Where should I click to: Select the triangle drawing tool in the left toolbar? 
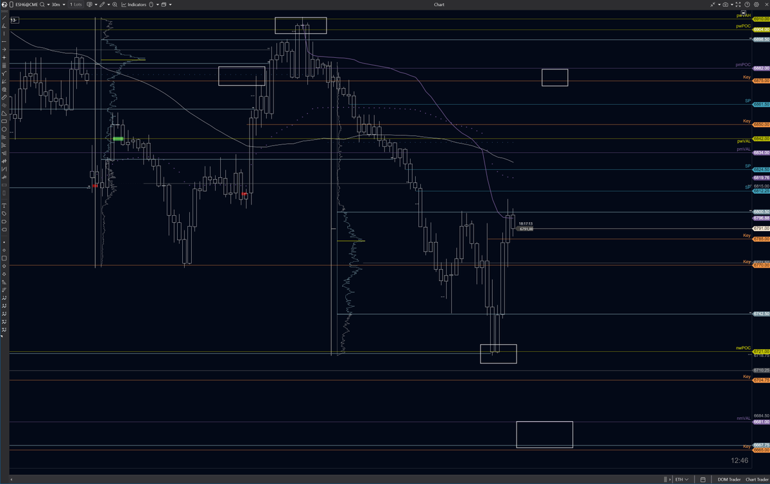(4, 113)
